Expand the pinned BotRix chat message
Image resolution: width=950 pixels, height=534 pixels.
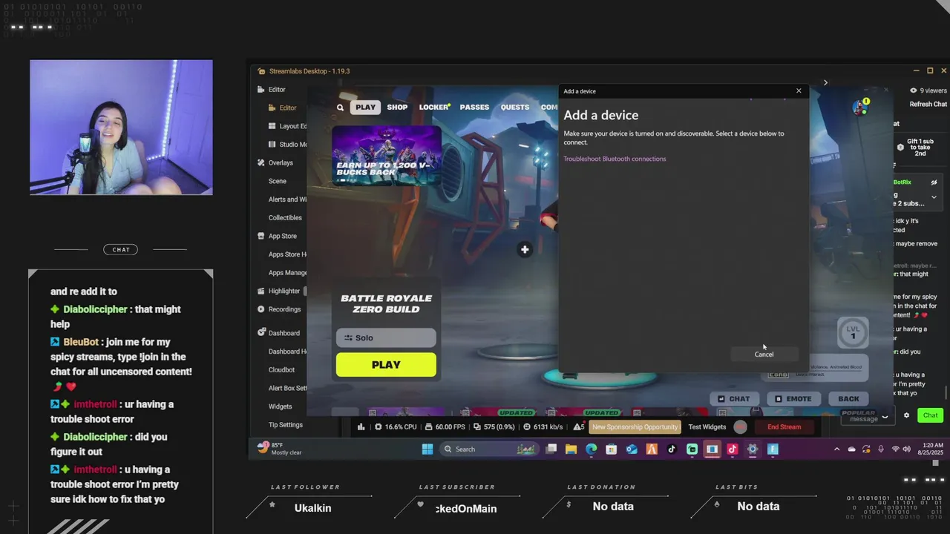tap(934, 197)
